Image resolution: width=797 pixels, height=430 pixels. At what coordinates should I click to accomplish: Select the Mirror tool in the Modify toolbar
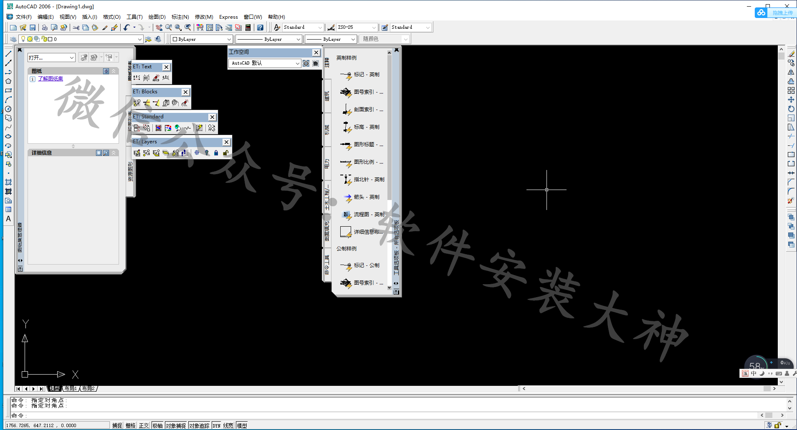[791, 72]
